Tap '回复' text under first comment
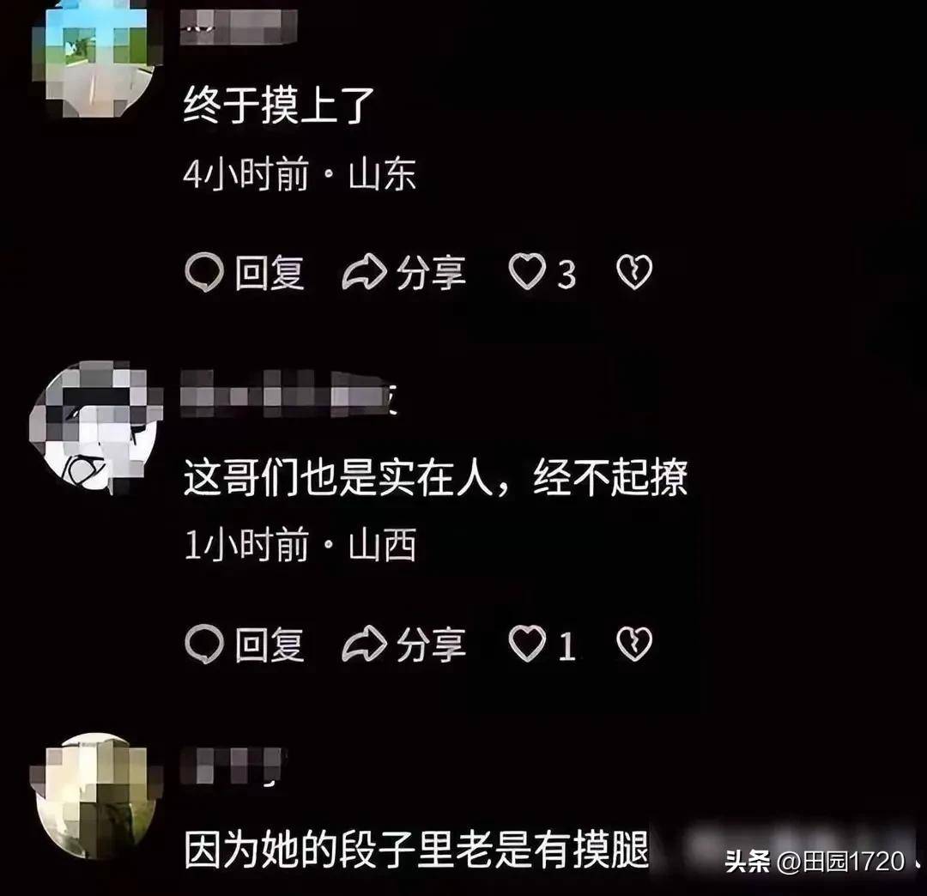Image resolution: width=927 pixels, height=896 pixels. click(x=270, y=273)
